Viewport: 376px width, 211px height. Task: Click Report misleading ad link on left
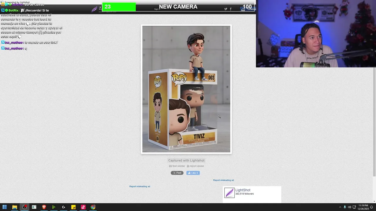coord(140,186)
